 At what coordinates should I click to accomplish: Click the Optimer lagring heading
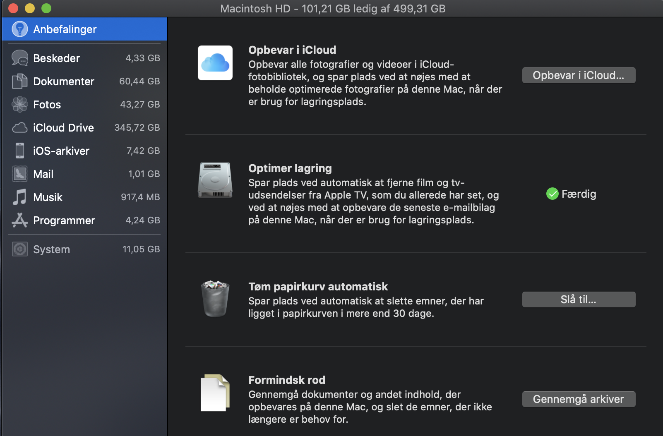click(x=290, y=168)
